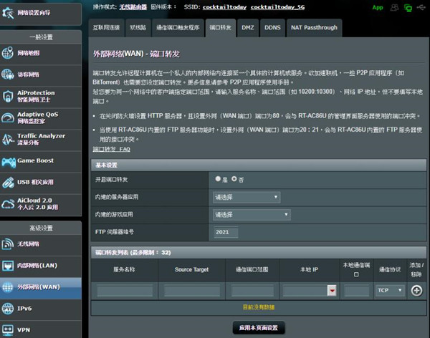Switch to the 双线路 tab
Image resolution: width=430 pixels, height=338 pixels.
click(x=138, y=28)
